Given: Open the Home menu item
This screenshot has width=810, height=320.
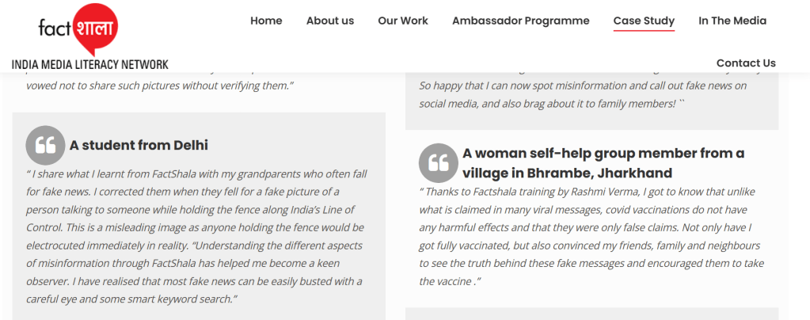Looking at the screenshot, I should pyautogui.click(x=266, y=21).
